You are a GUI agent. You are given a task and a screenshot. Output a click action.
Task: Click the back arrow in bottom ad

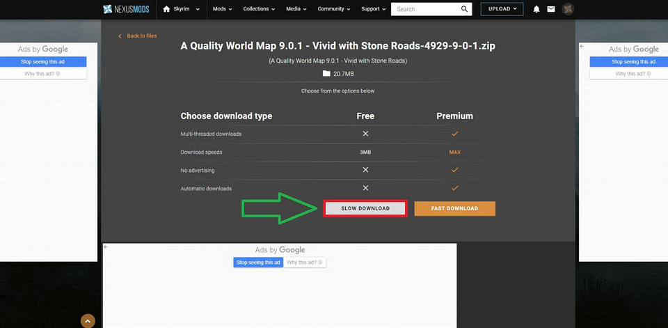point(106,247)
